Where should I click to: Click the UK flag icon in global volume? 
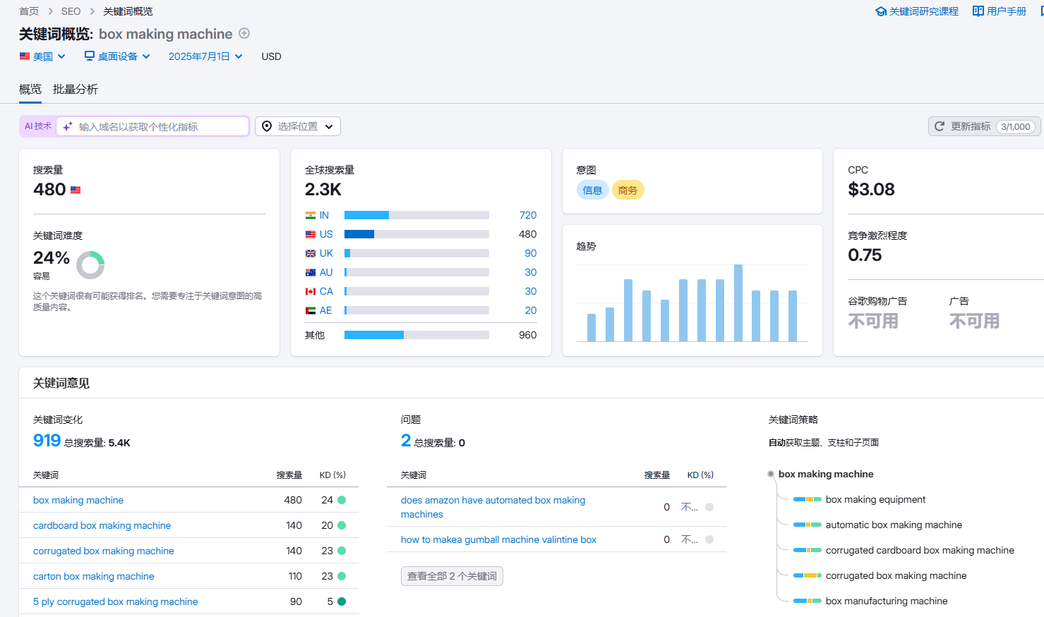(311, 253)
